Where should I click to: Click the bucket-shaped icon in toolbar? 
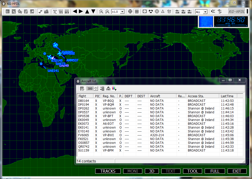169,11
